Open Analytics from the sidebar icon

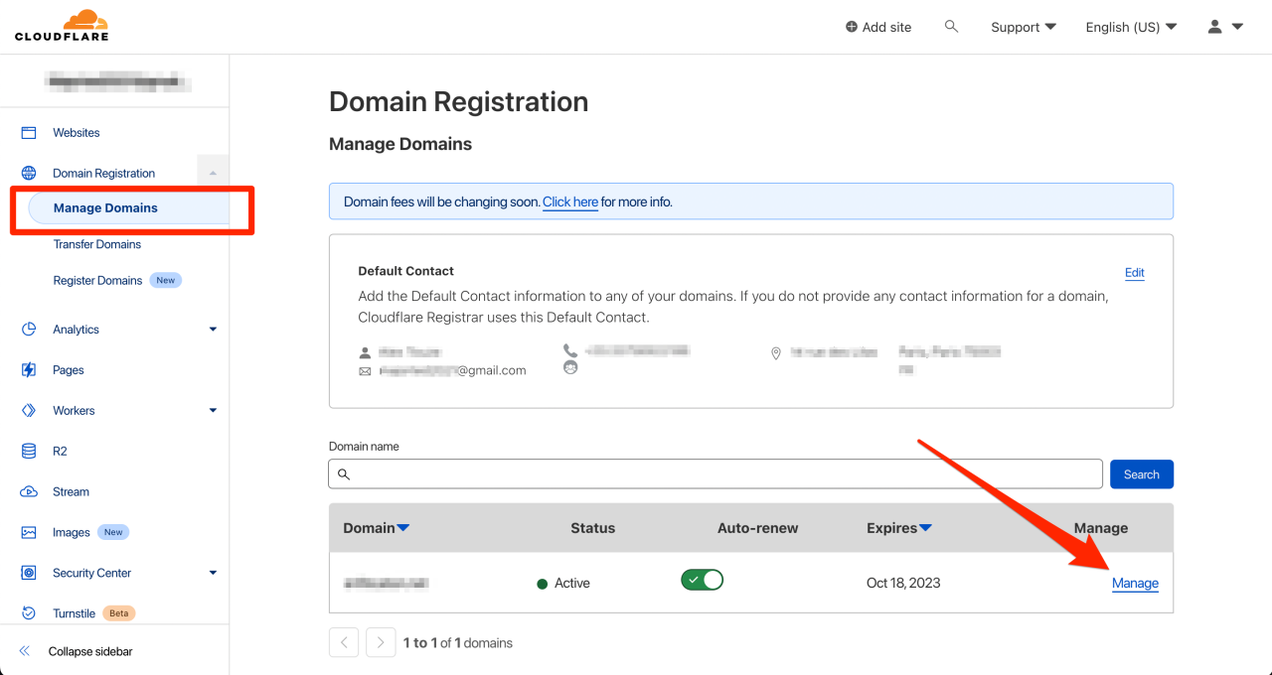(28, 329)
